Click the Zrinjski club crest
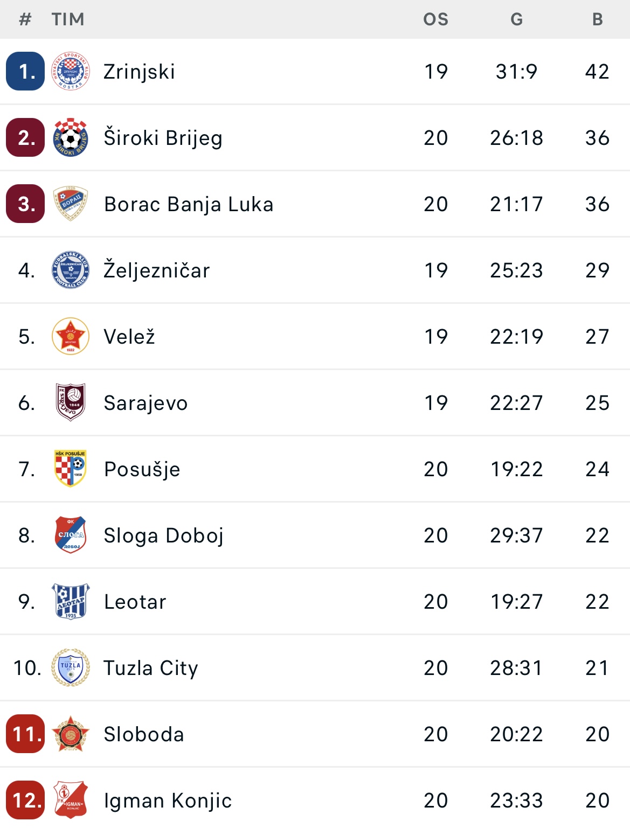Image resolution: width=630 pixels, height=828 pixels. pos(71,71)
